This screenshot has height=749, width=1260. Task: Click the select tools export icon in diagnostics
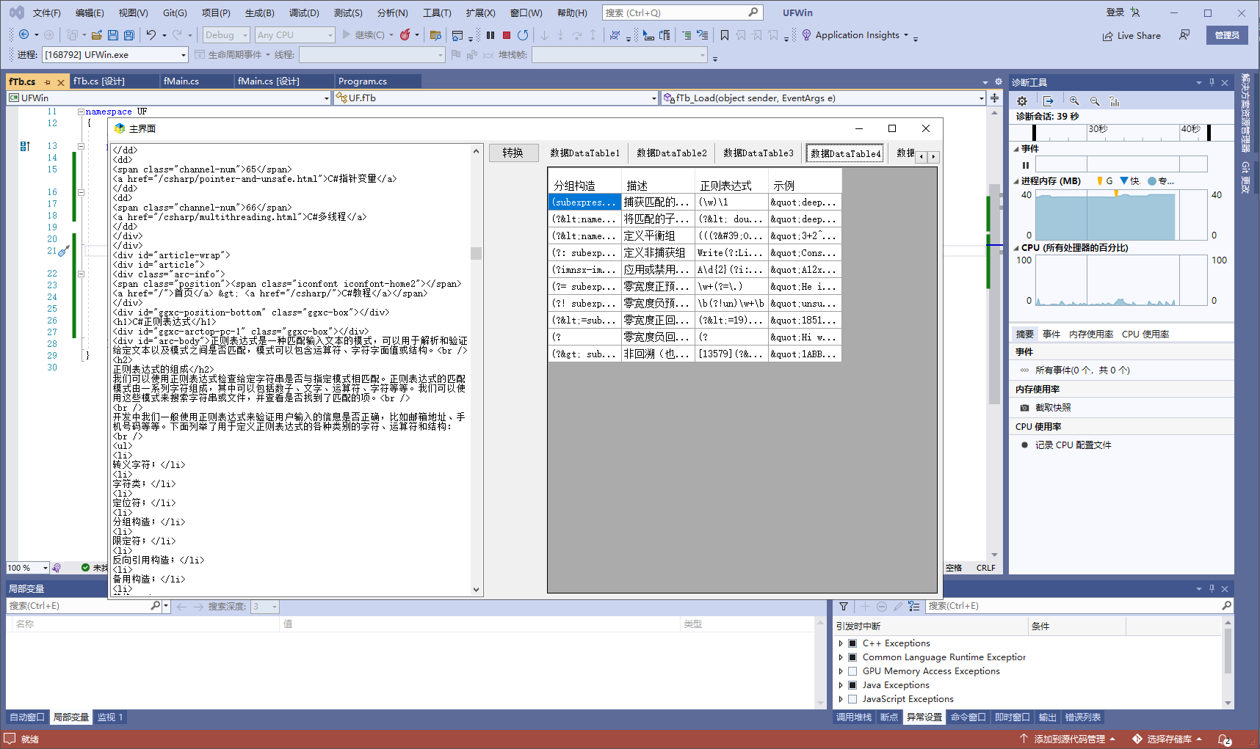point(1049,101)
